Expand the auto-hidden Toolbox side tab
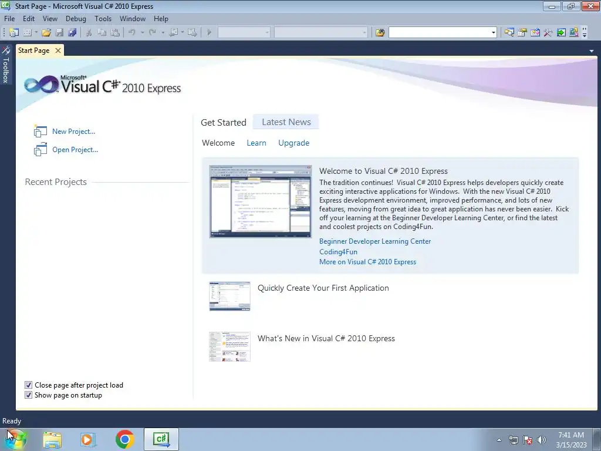Image resolution: width=601 pixels, height=451 pixels. 6,65
